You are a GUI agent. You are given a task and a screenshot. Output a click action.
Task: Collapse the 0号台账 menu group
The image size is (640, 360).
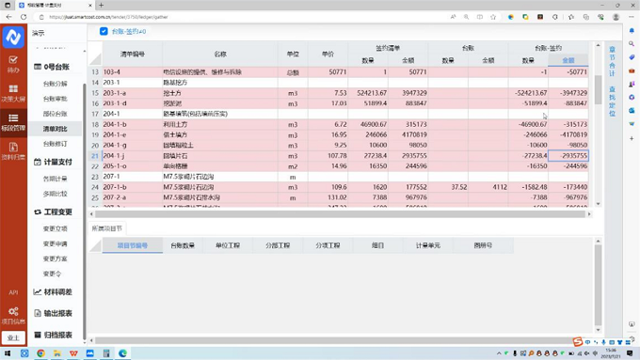(x=52, y=67)
